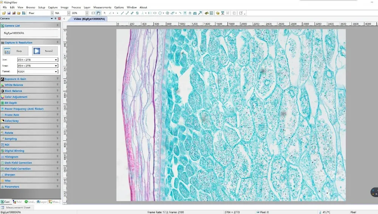This screenshot has width=378, height=214.
Task: Select the scale bar tool
Action: tap(195, 13)
